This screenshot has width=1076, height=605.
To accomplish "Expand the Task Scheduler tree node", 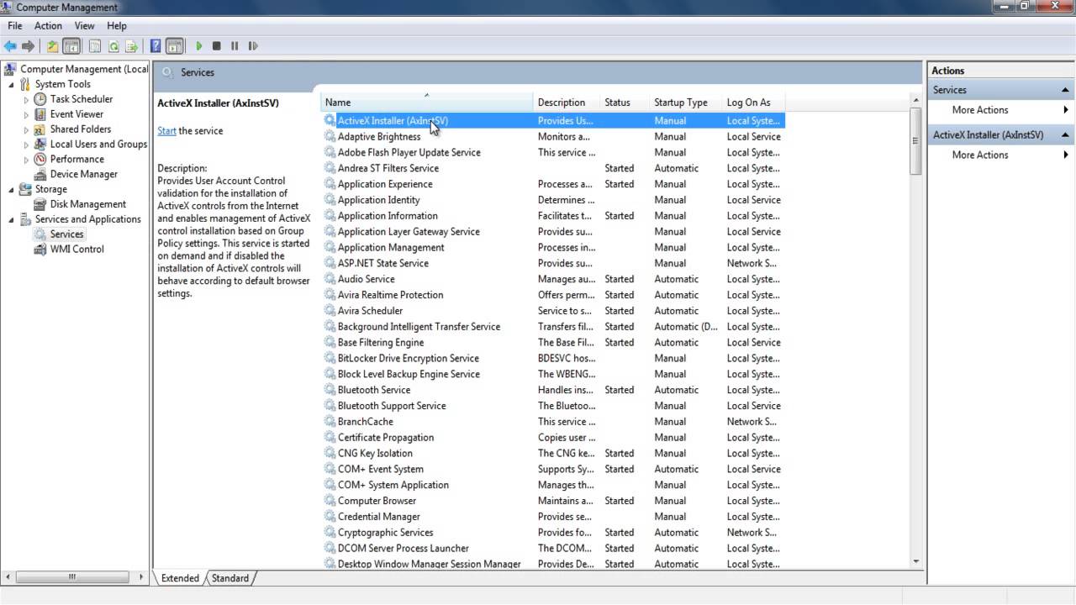I will tap(26, 99).
